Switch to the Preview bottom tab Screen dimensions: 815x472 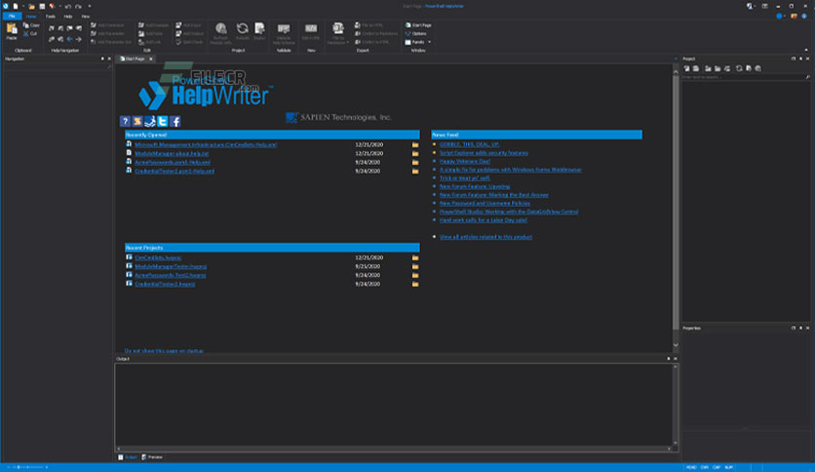coord(152,457)
